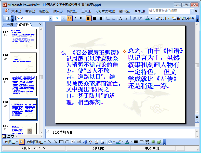
Task: Select the Arrow drawing tool
Action: coord(55,142)
